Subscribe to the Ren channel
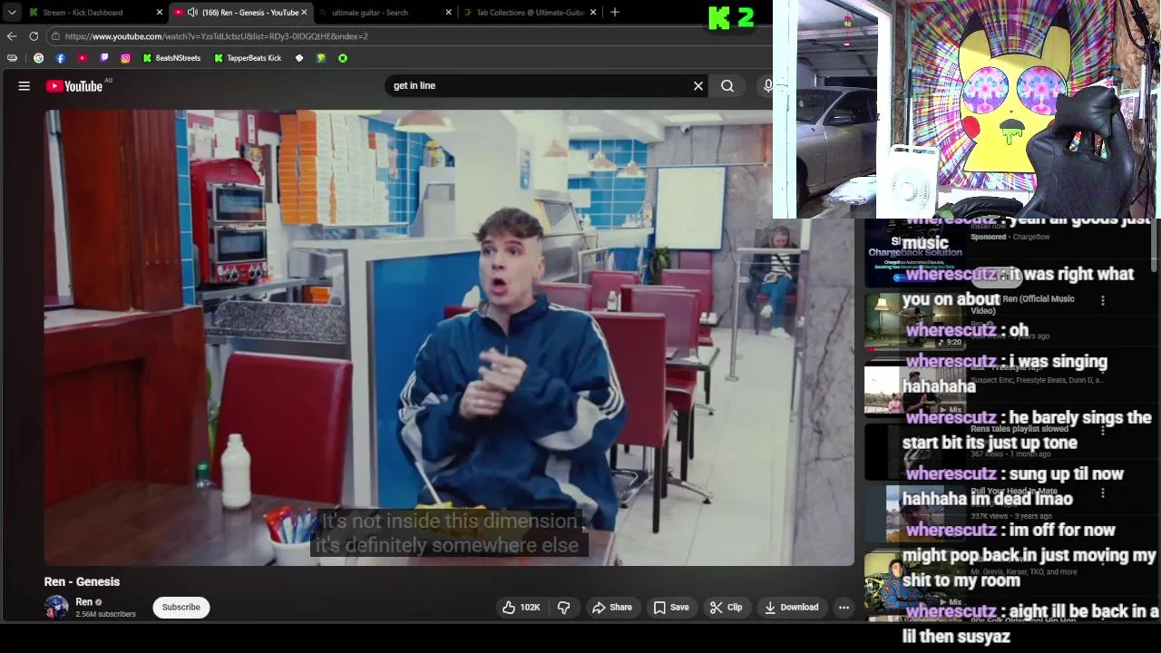 tap(181, 608)
